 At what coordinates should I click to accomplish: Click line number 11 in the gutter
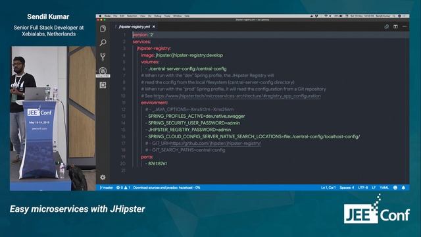pyautogui.click(x=124, y=103)
